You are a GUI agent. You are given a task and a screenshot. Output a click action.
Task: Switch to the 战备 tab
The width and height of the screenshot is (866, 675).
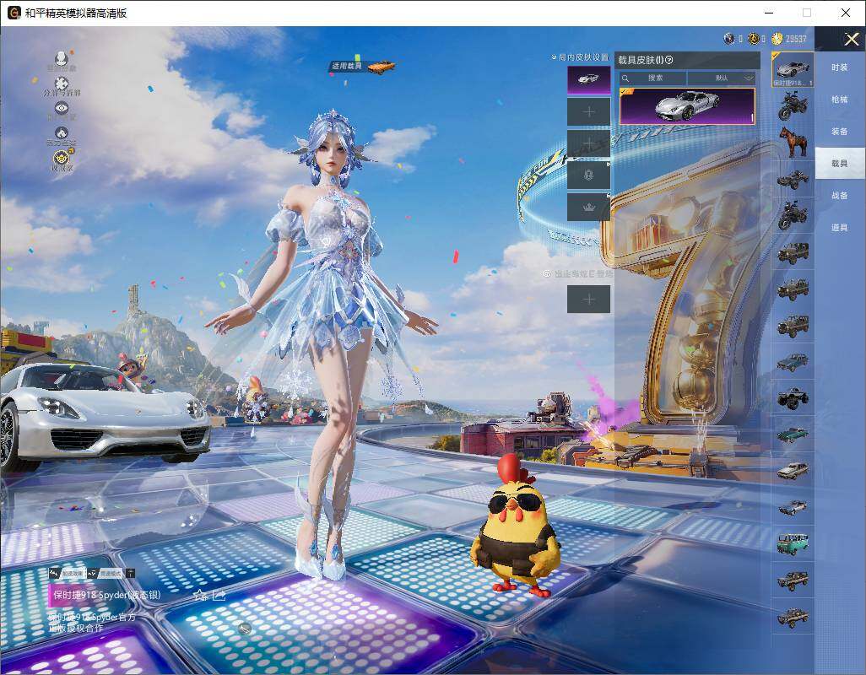pyautogui.click(x=840, y=196)
